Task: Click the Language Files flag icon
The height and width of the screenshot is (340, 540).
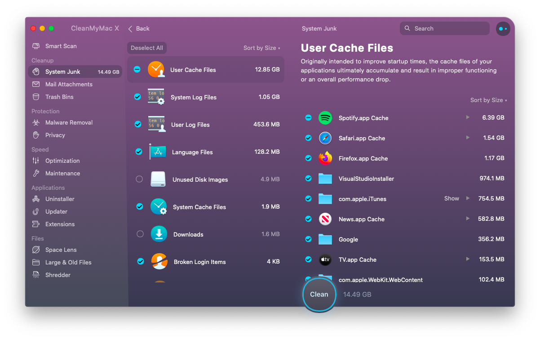Action: [x=158, y=152]
